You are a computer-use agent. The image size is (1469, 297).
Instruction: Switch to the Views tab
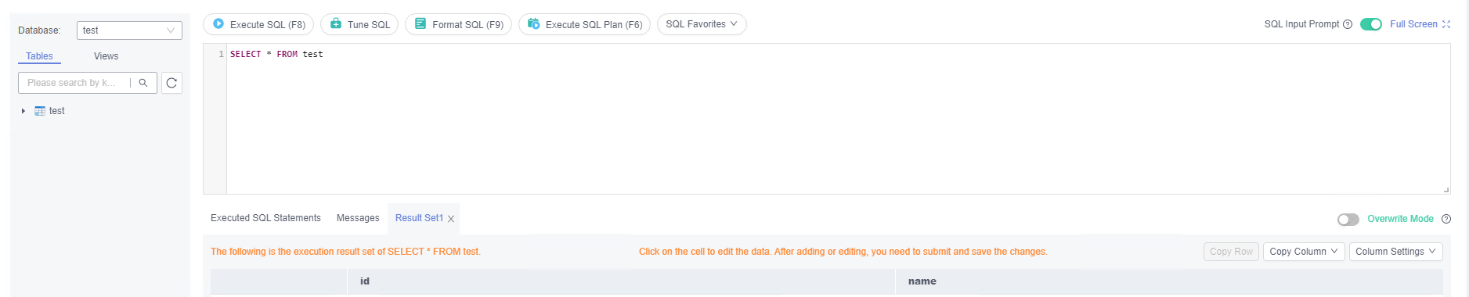coord(106,56)
